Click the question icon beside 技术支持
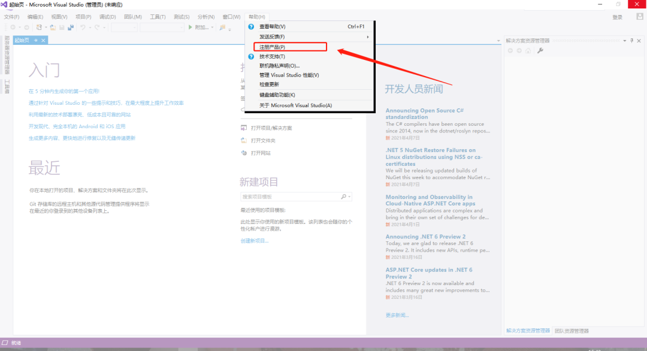Viewport: 647px width, 351px height. [251, 56]
